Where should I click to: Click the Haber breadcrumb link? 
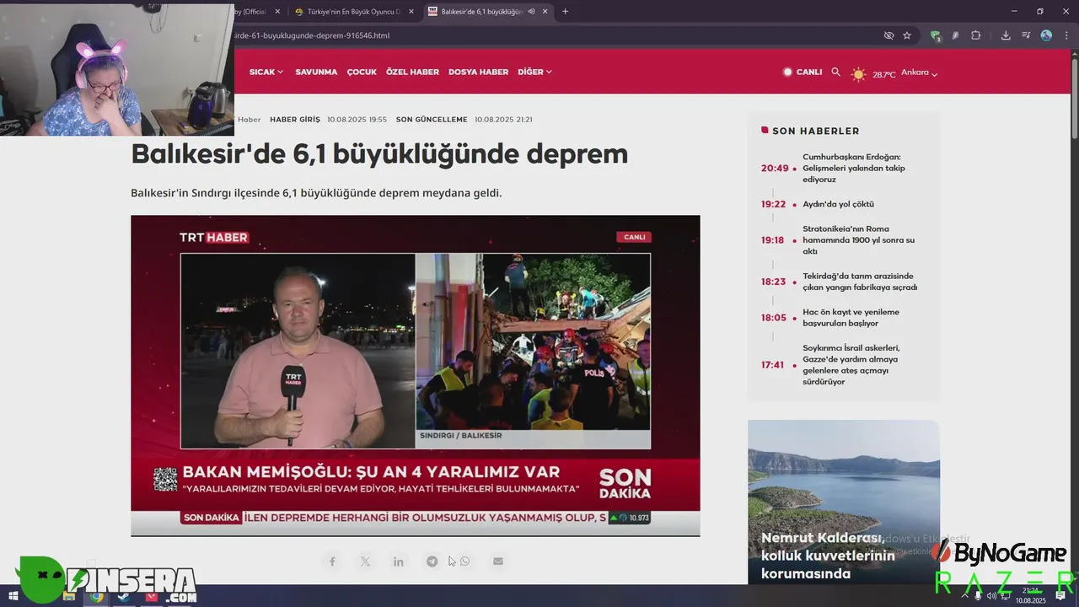[250, 120]
